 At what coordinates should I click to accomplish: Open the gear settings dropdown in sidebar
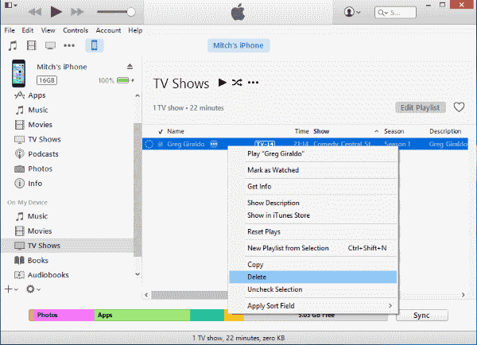(33, 289)
